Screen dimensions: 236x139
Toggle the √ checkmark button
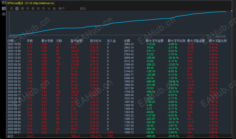click(4, 14)
